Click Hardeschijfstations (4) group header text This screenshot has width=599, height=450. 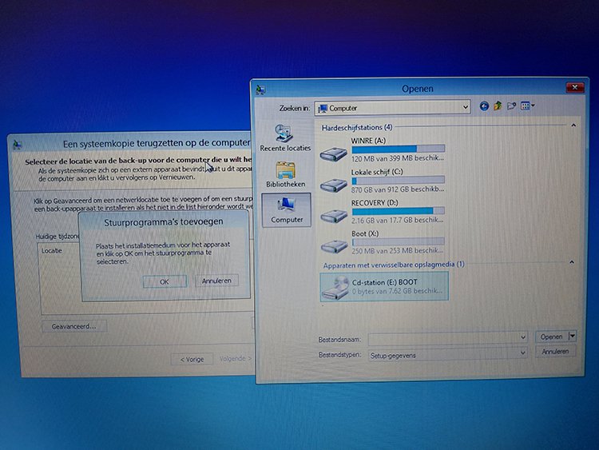point(357,128)
